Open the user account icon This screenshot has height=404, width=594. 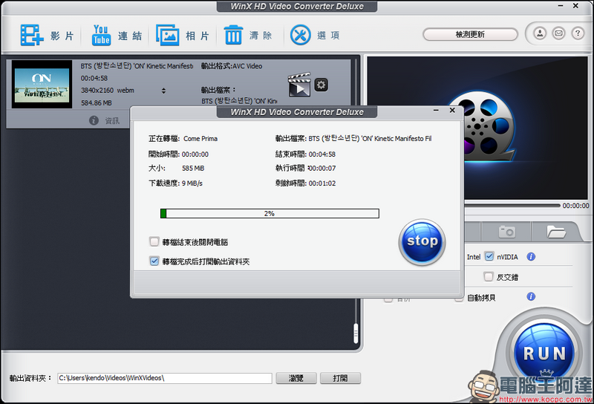tap(540, 33)
